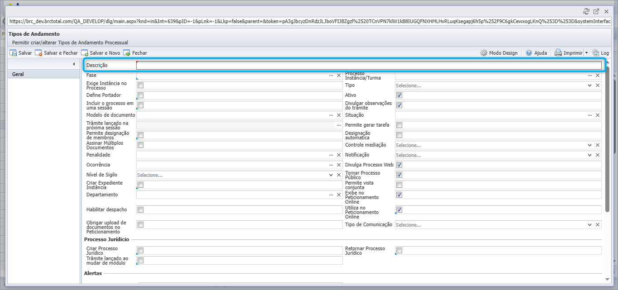Check Retornar Processo Jurídico checkbox
Image resolution: width=618 pixels, height=290 pixels.
click(399, 251)
